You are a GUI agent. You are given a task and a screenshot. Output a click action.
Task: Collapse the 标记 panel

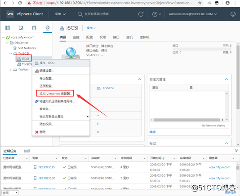(227, 143)
